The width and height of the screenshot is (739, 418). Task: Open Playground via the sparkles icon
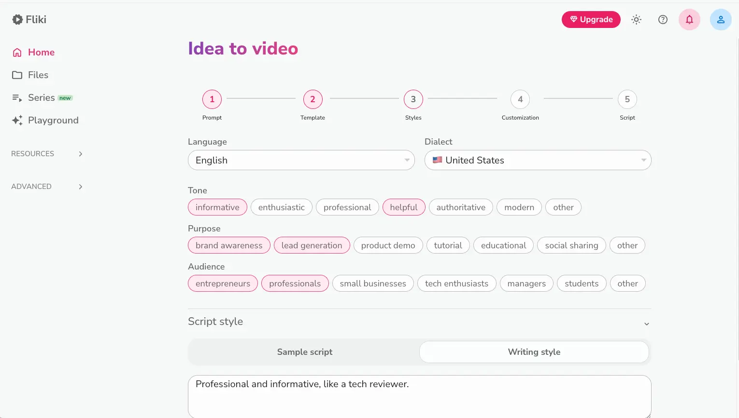pyautogui.click(x=17, y=120)
